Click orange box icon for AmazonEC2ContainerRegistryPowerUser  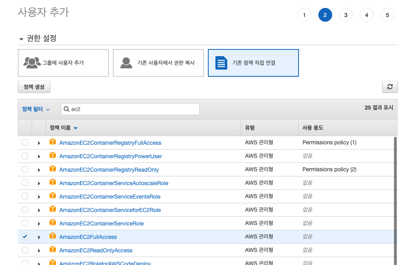click(53, 155)
